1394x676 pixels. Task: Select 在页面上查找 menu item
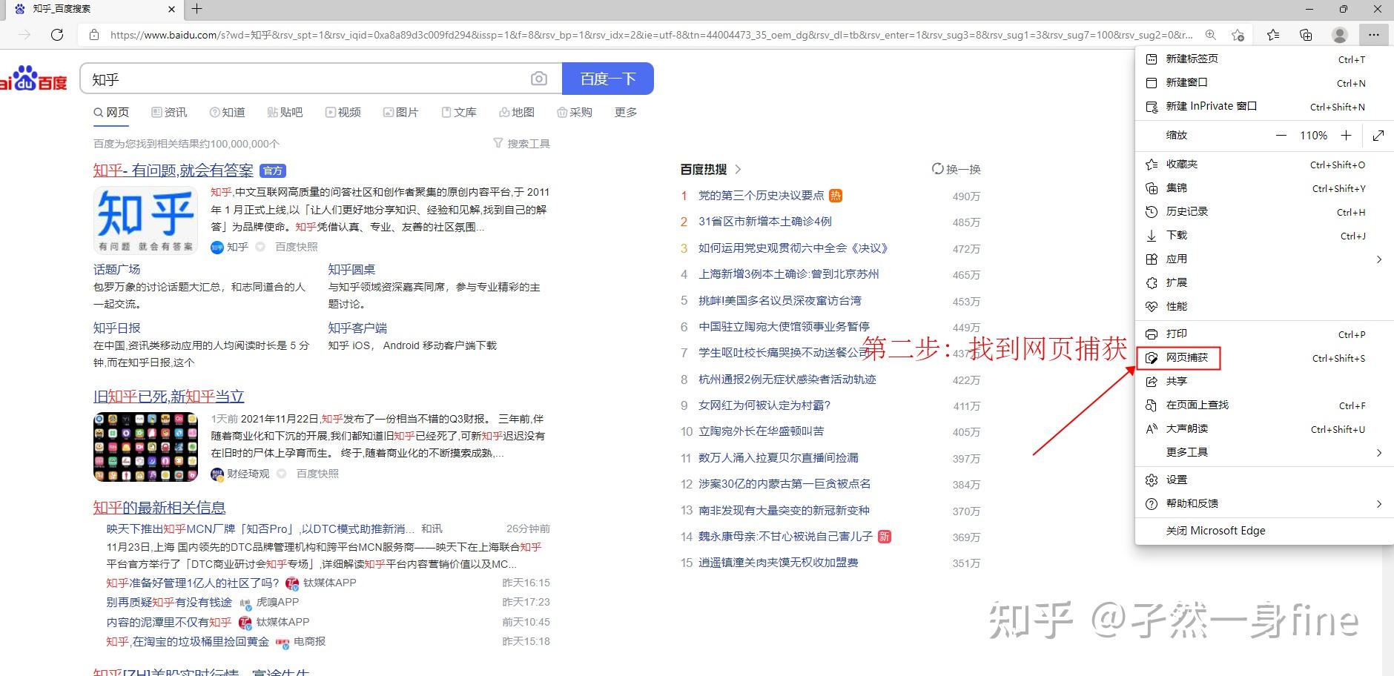pos(1264,405)
